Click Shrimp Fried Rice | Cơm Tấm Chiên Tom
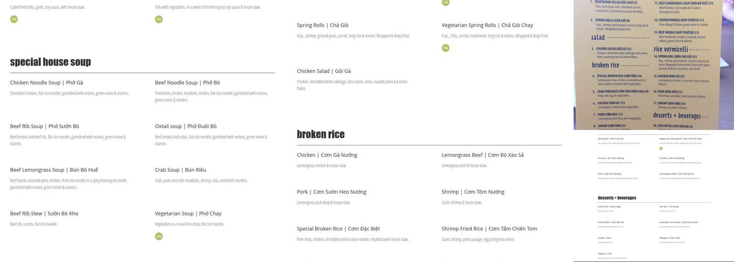This screenshot has width=734, height=262. tap(489, 229)
